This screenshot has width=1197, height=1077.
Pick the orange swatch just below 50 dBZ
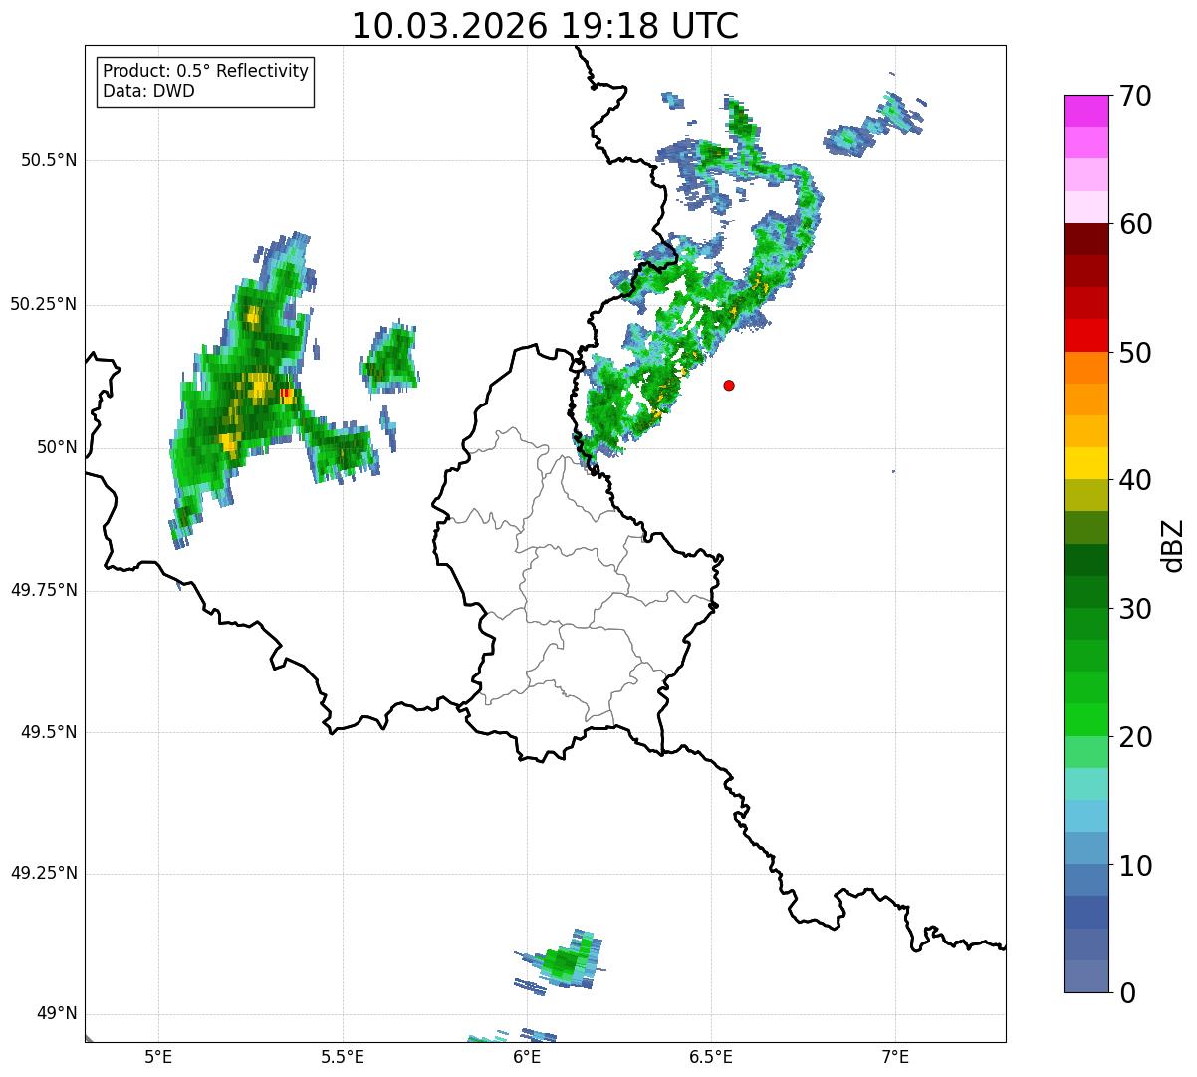(1085, 368)
